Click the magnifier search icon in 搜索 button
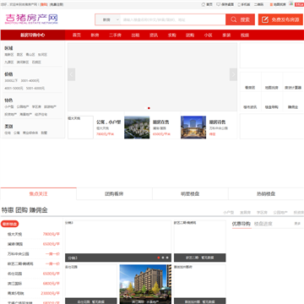Image resolution: width=304 pixels, height=304 pixels. click(234, 19)
